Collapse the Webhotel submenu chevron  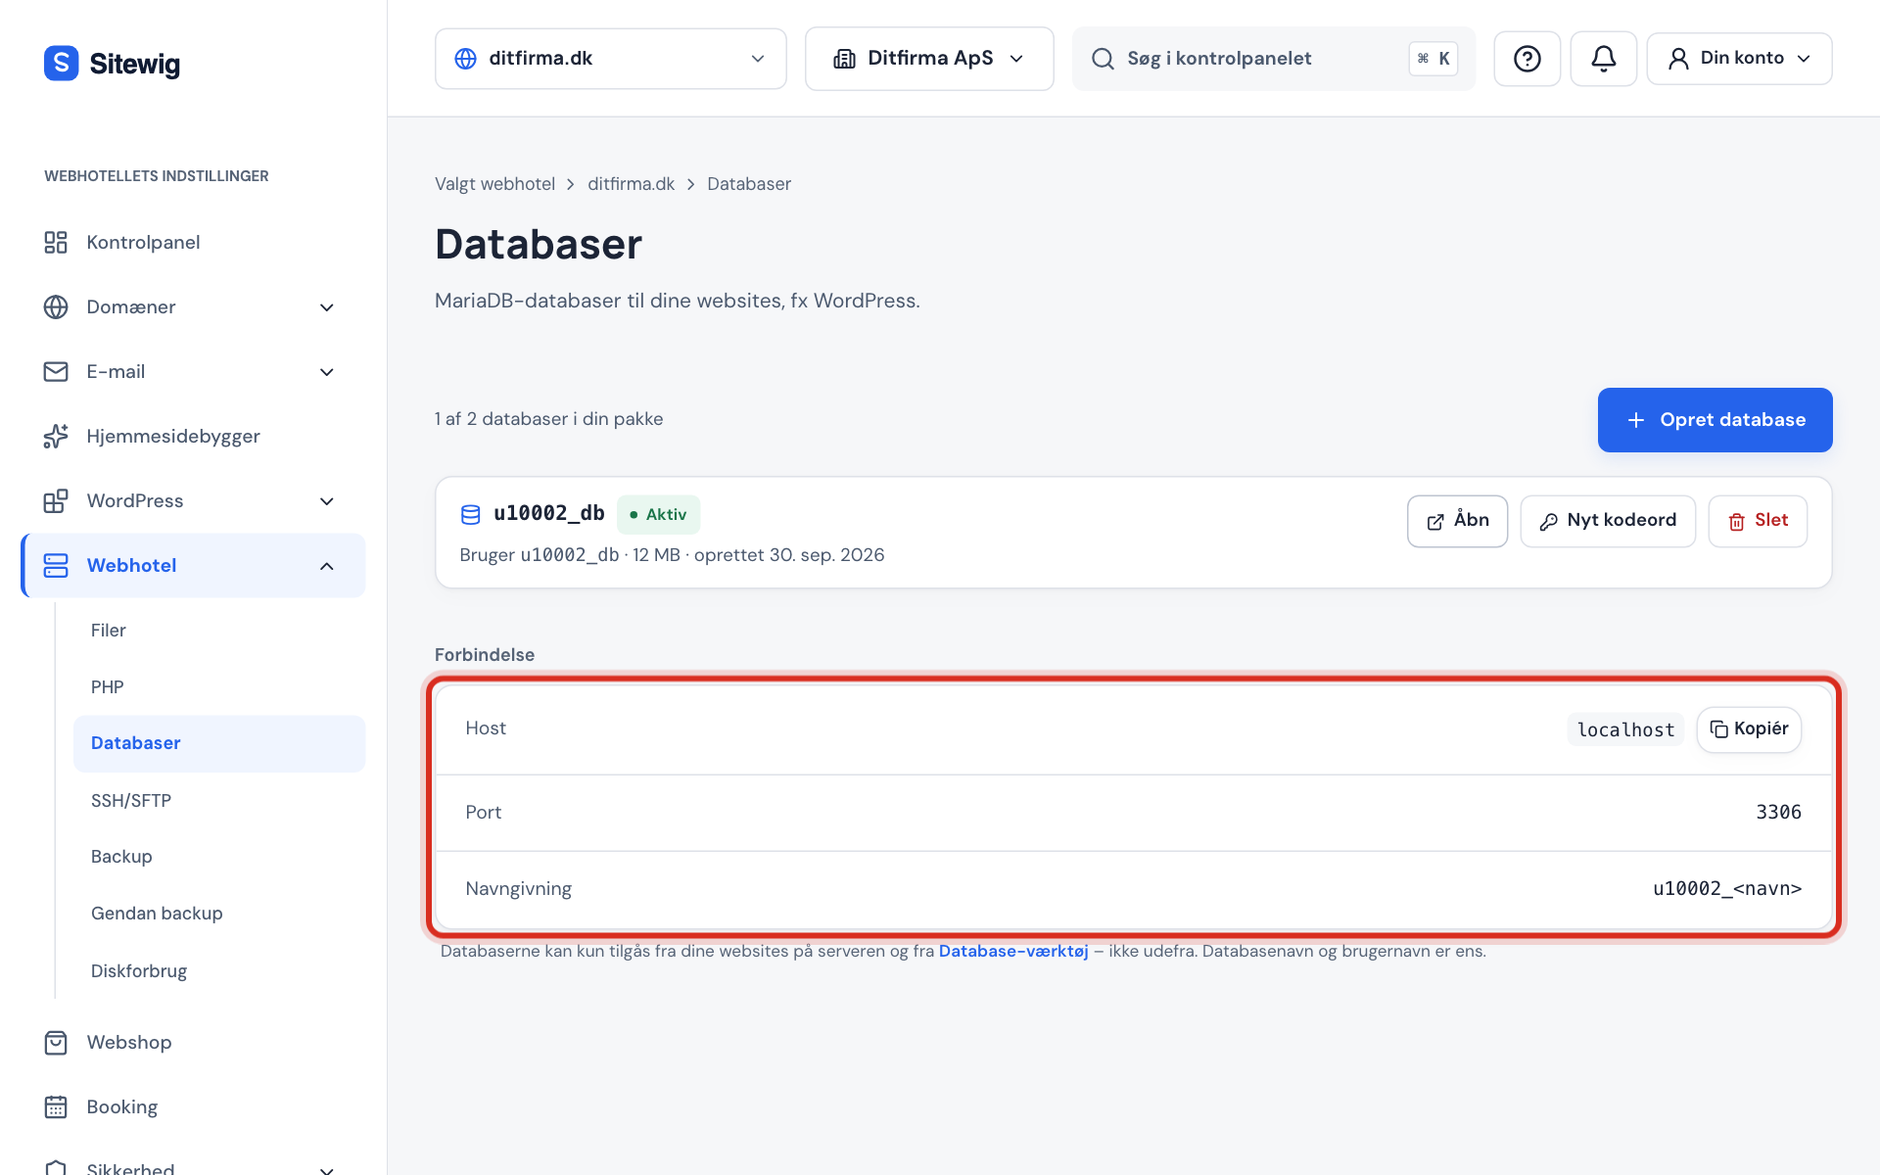pyautogui.click(x=327, y=566)
